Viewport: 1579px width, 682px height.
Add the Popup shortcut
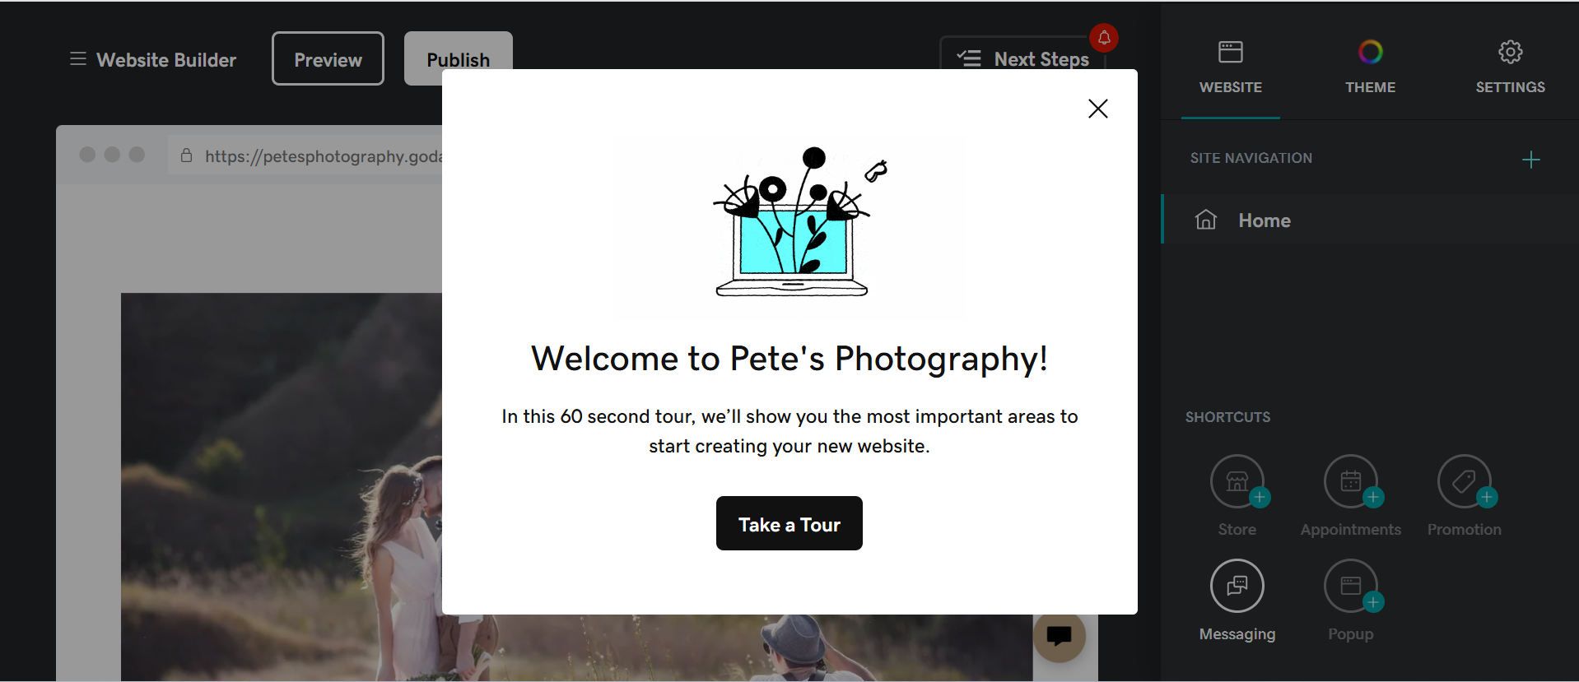pos(1350,587)
